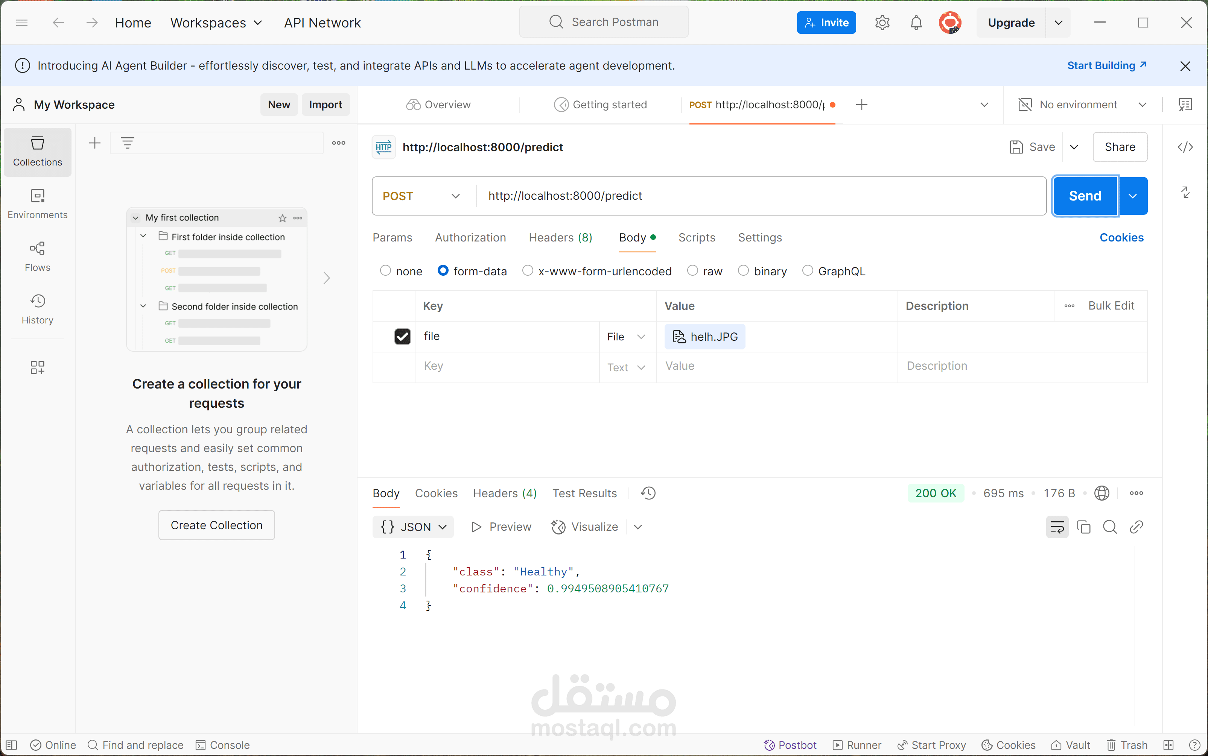Click the Create Collection button
This screenshot has width=1208, height=756.
(217, 525)
